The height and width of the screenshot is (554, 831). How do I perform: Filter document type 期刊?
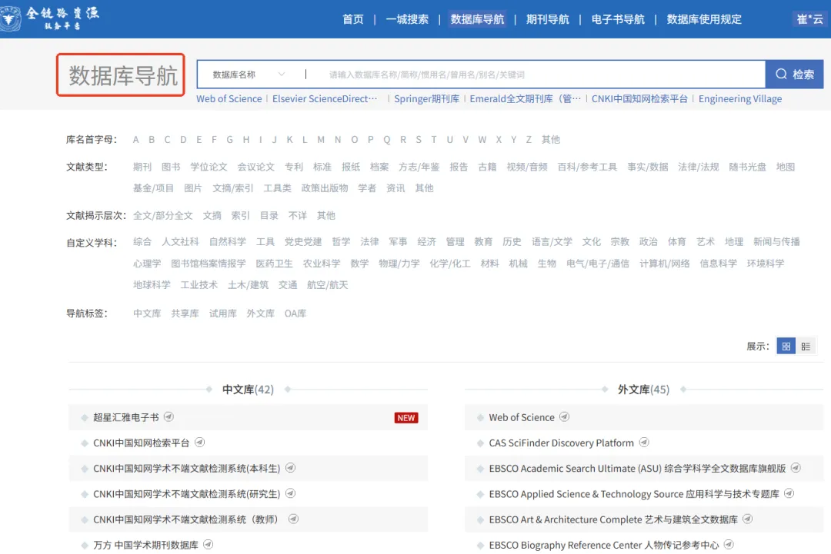[x=142, y=168]
